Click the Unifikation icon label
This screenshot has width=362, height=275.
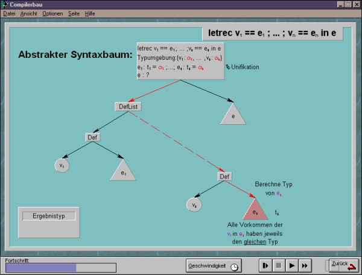coord(242,67)
